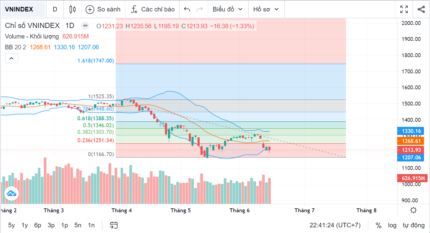Screen dimensions: 430x233
Task: Click the 1213.93 last price tag
Action: click(x=411, y=150)
